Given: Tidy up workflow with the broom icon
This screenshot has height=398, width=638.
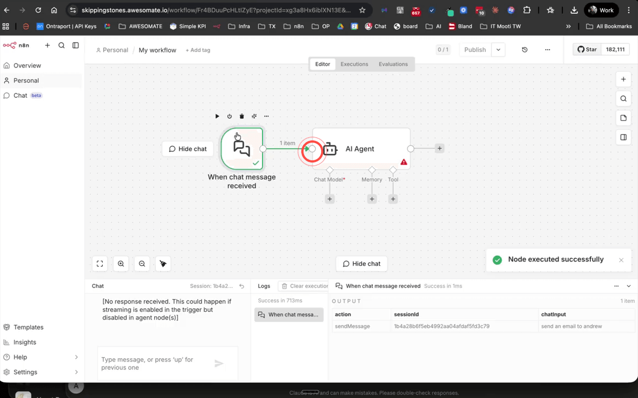Looking at the screenshot, I should pos(163,264).
